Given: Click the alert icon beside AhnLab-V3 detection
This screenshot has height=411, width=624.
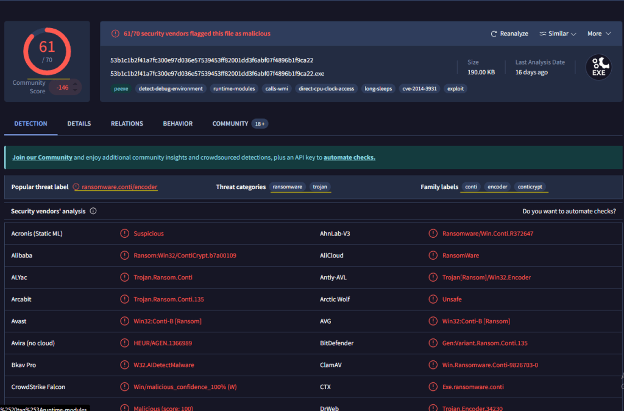Looking at the screenshot, I should (433, 234).
